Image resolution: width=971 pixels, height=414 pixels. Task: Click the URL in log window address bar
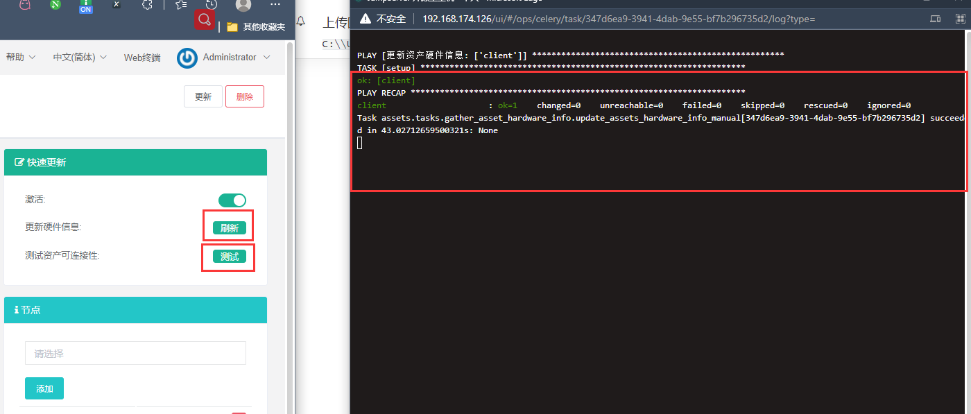pos(619,19)
